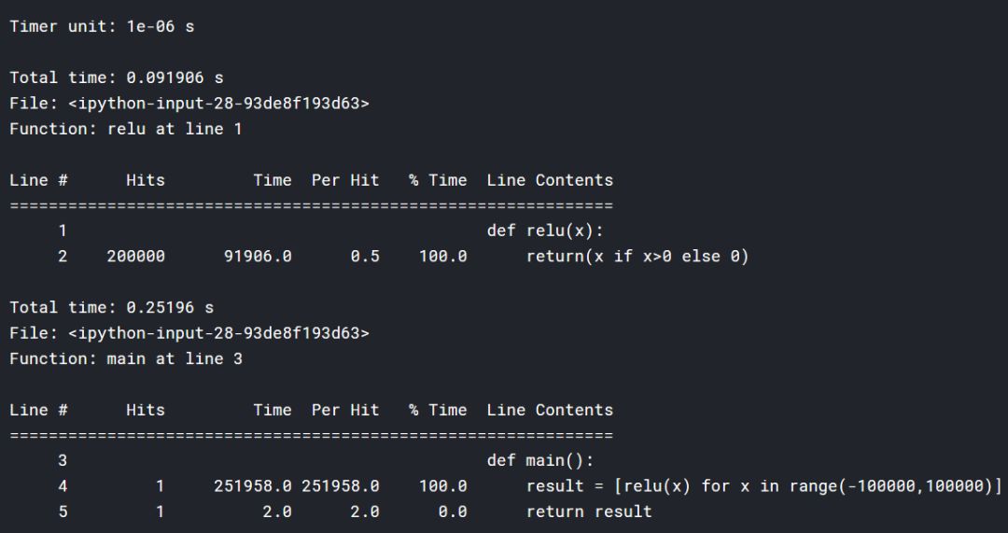Click the File path line below "Total time: 0.091906 s"
The image size is (1008, 533).
pos(189,104)
